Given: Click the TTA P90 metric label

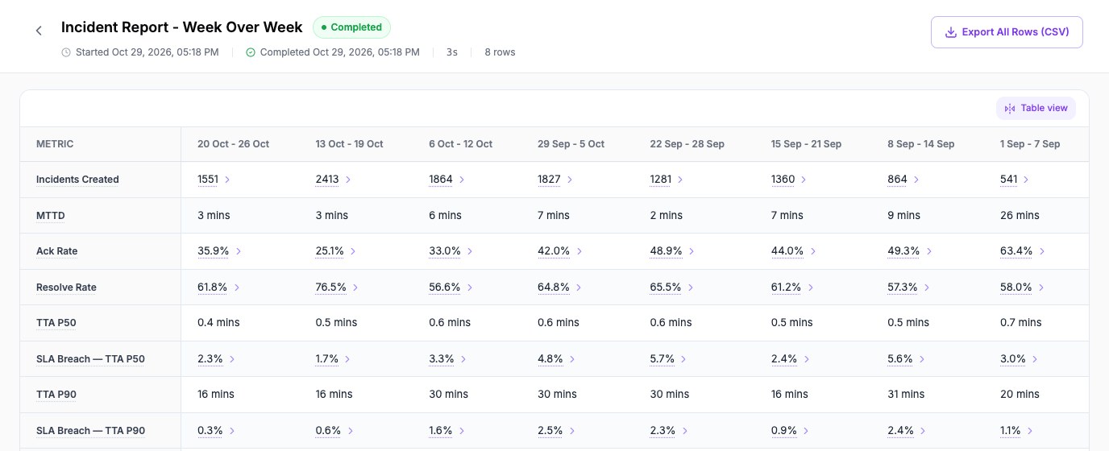Looking at the screenshot, I should [x=56, y=395].
